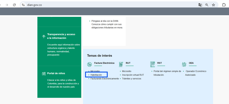Viewport: 229px width, 104px height.
Task: Open Operador Económico Autorizado link
Action: point(196,73)
